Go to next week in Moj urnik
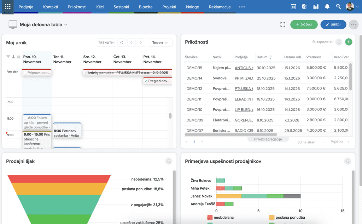Viewport: 362px width, 224px height. click(x=141, y=42)
